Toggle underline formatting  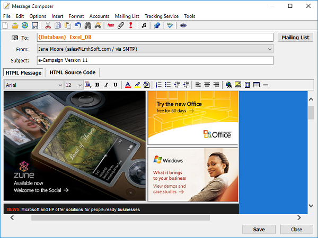click(116, 85)
